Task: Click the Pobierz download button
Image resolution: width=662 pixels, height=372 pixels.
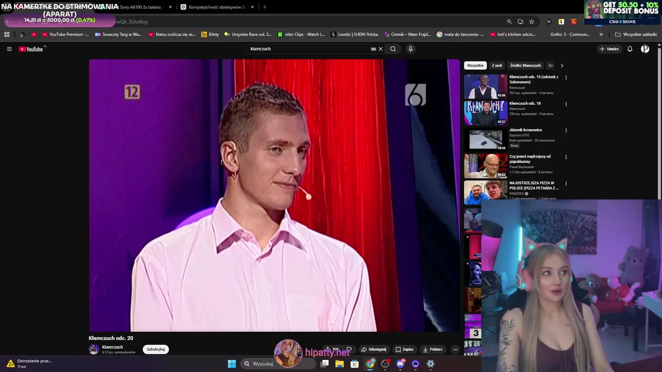Action: (433, 349)
